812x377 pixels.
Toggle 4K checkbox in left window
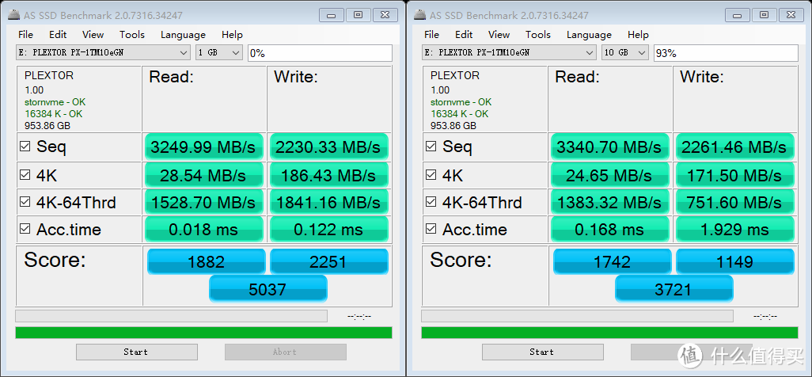coord(25,175)
